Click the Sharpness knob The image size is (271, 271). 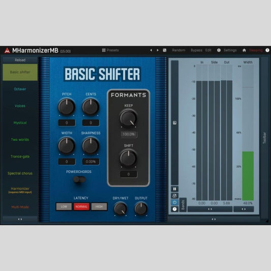pos(91,146)
